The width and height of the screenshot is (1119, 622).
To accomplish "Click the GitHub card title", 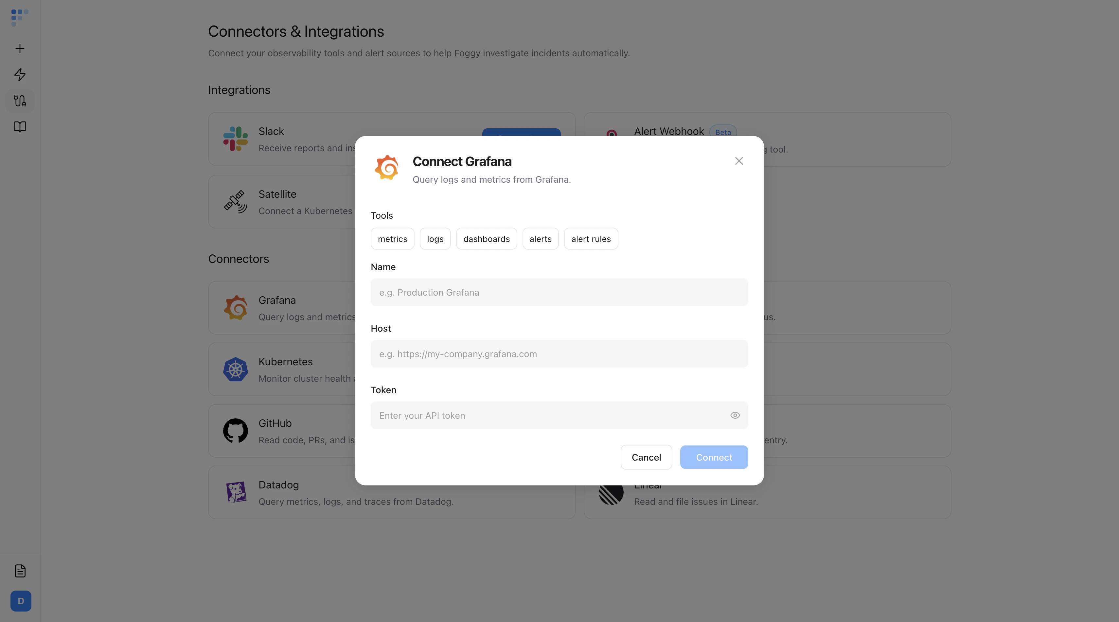I will (x=275, y=423).
